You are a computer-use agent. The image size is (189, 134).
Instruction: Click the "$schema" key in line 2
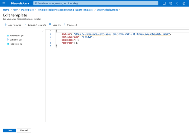[66, 34]
